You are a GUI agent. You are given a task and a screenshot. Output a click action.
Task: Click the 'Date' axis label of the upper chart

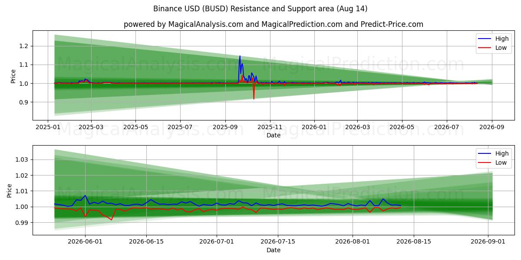pyautogui.click(x=274, y=135)
